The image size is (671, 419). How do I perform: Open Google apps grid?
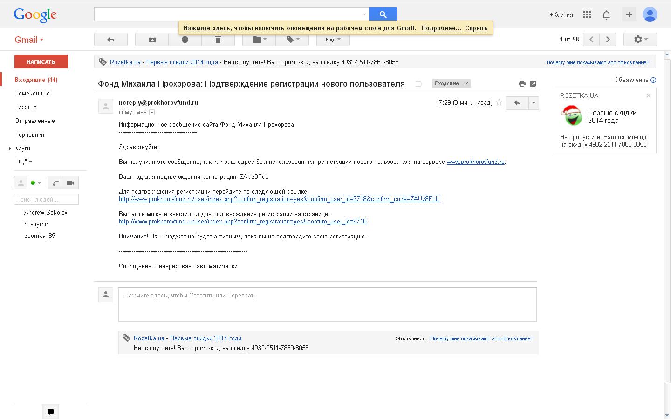587,14
